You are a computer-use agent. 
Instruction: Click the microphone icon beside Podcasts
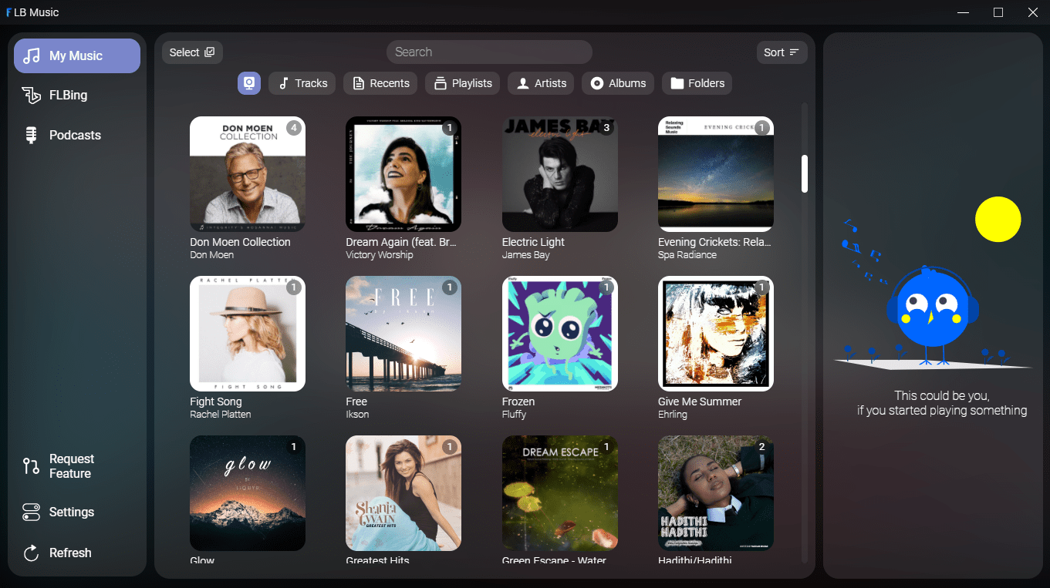[x=32, y=136]
